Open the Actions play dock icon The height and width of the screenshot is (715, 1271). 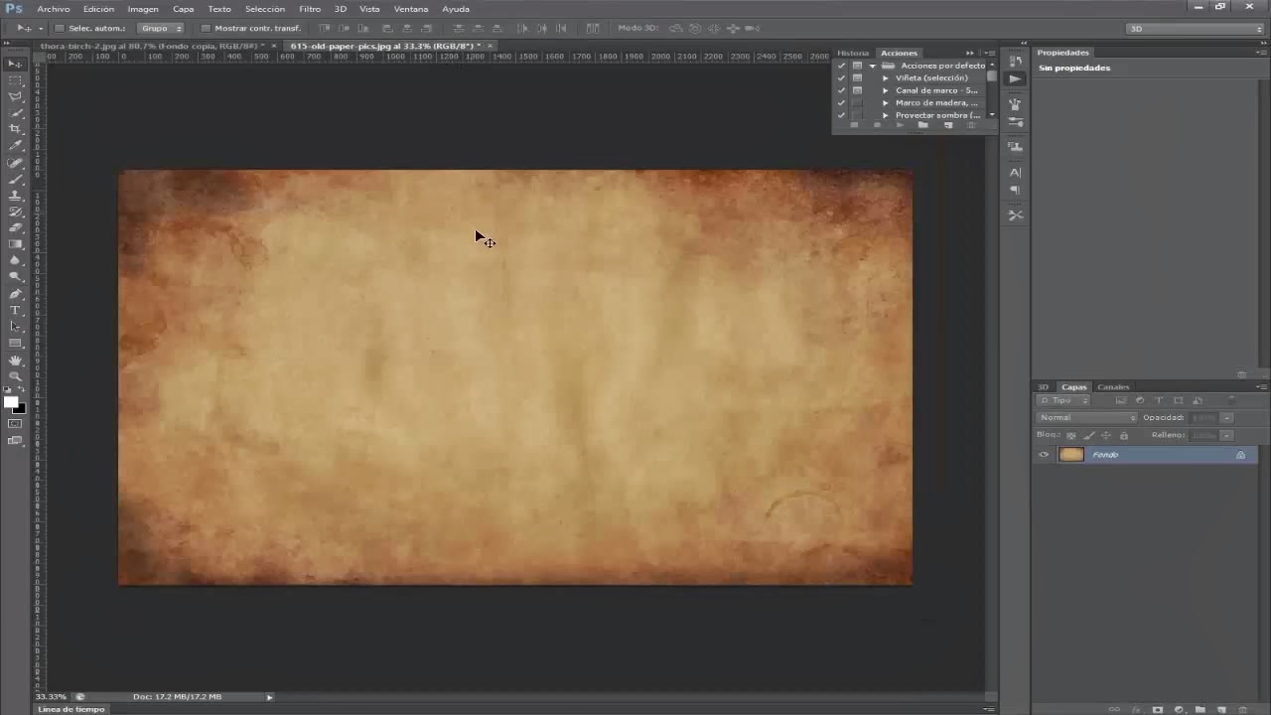(x=1015, y=78)
